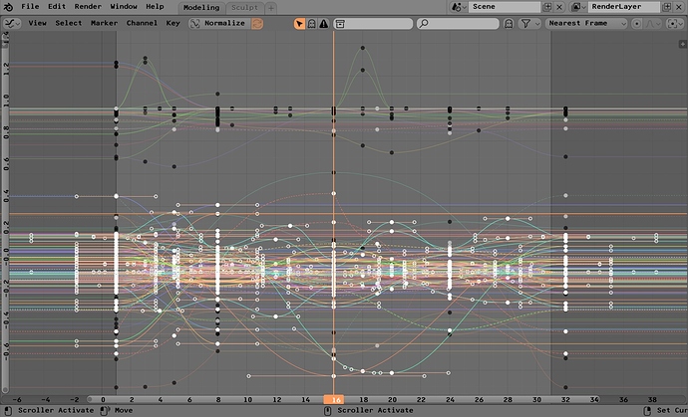Click frame 0 on the timeline ruler
The width and height of the screenshot is (688, 417).
tap(103, 399)
